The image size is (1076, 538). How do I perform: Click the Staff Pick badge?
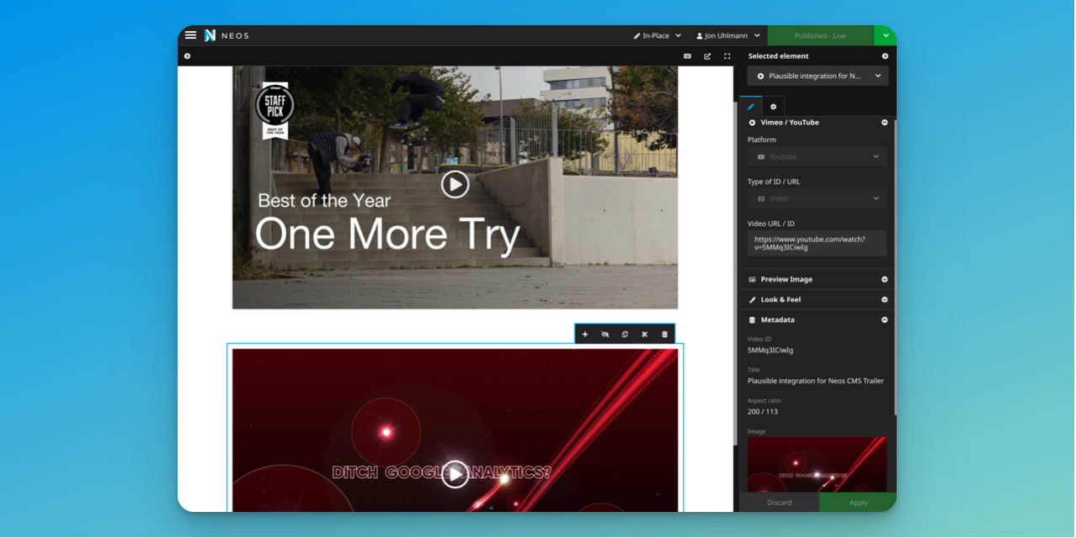tap(274, 109)
